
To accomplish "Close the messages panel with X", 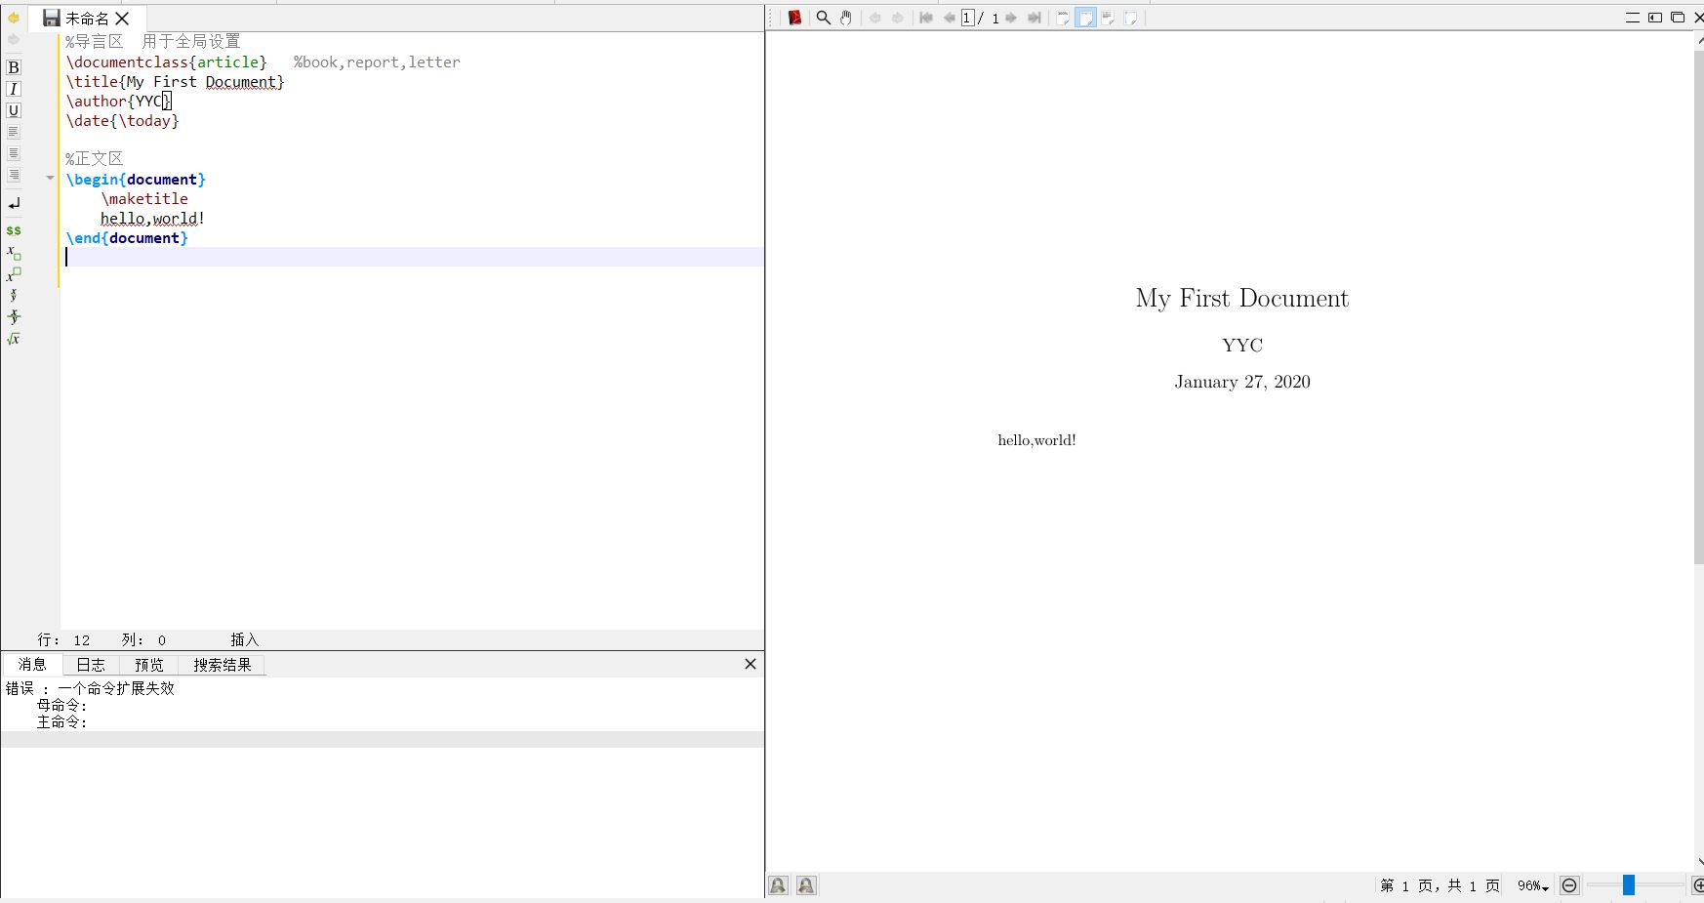I will 751,664.
